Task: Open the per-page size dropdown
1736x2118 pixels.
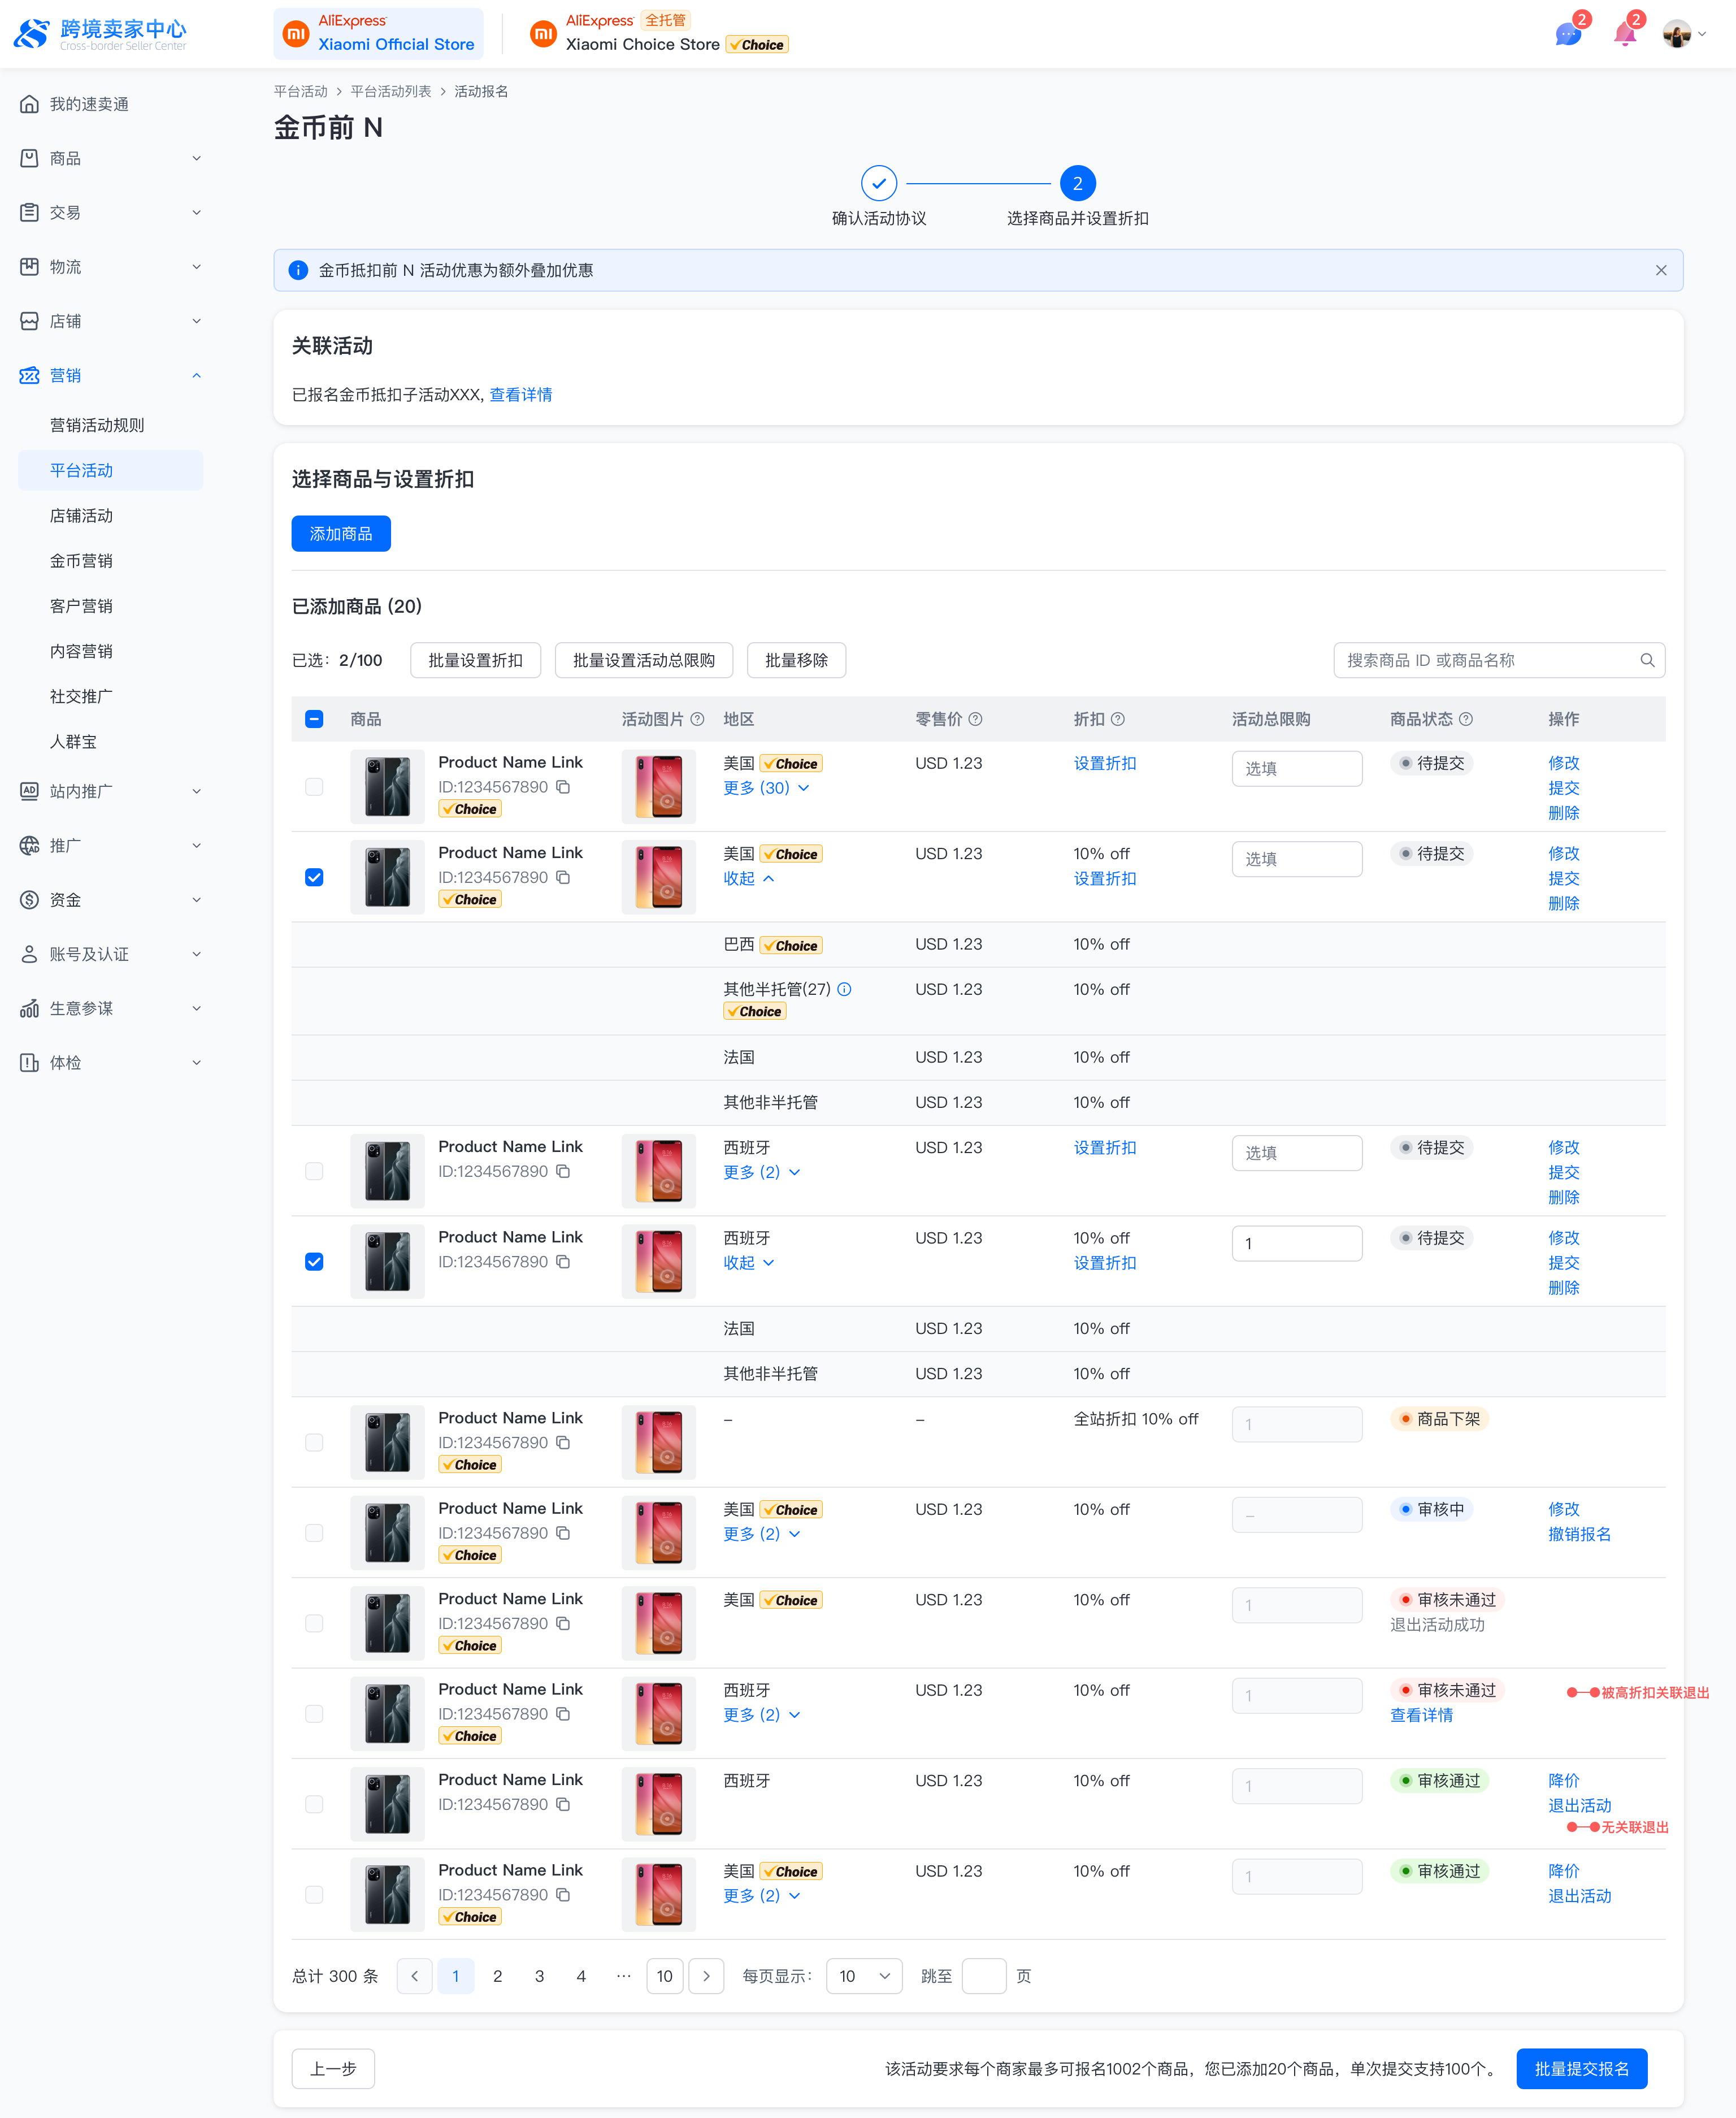Action: tap(863, 1976)
